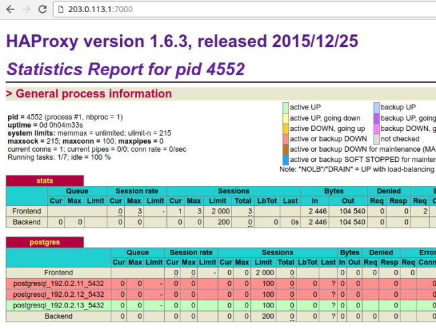Click the yellow 'active UP, going down' swatch

point(286,117)
